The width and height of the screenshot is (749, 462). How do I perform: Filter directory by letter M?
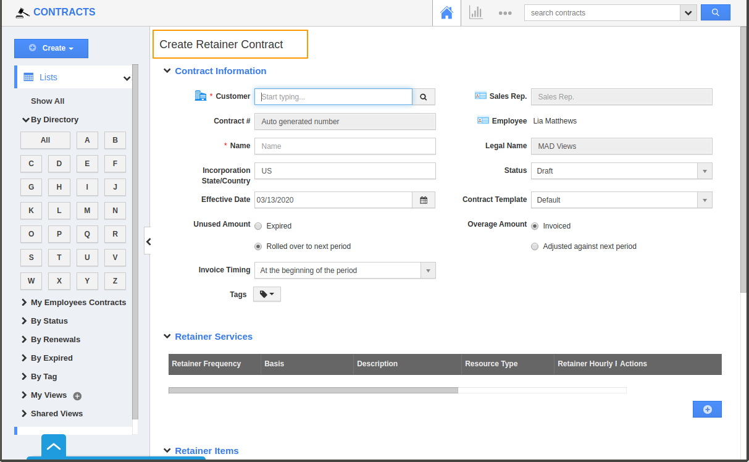point(87,211)
